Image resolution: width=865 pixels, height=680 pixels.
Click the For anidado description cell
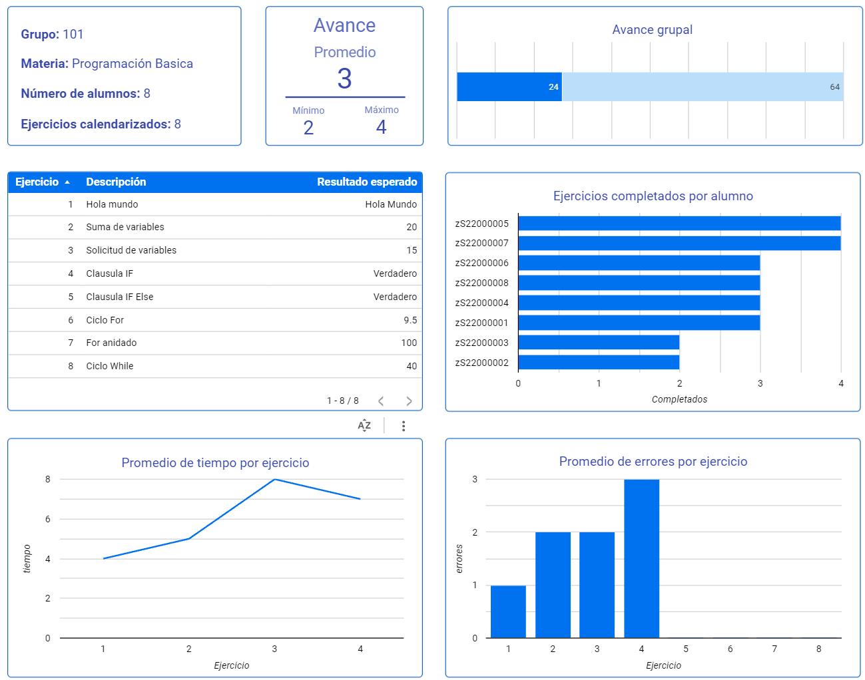pyautogui.click(x=111, y=343)
